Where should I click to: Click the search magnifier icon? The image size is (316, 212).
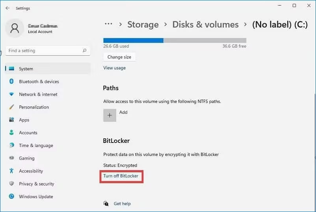[x=85, y=50]
